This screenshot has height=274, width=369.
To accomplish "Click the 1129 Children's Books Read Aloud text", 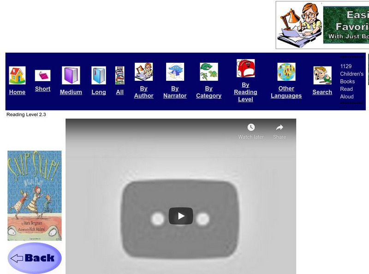I will tap(351, 82).
